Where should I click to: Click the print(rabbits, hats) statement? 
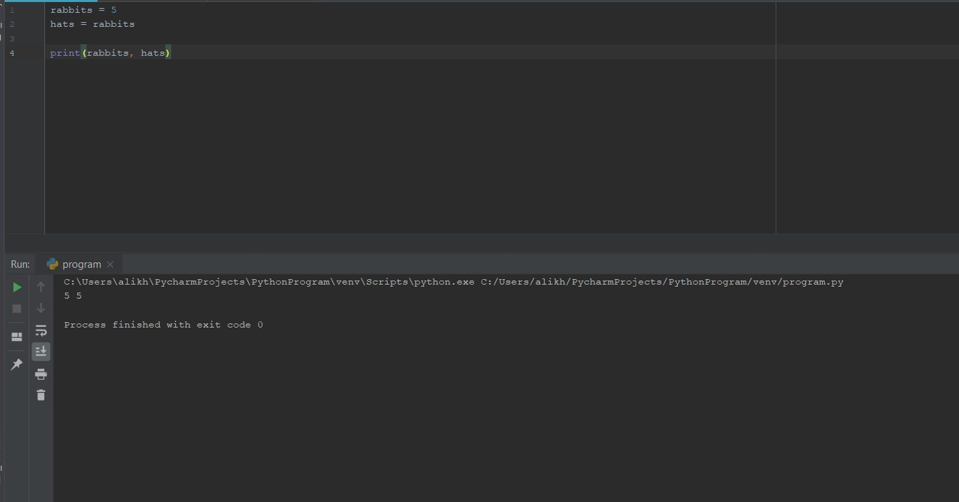[x=110, y=52]
